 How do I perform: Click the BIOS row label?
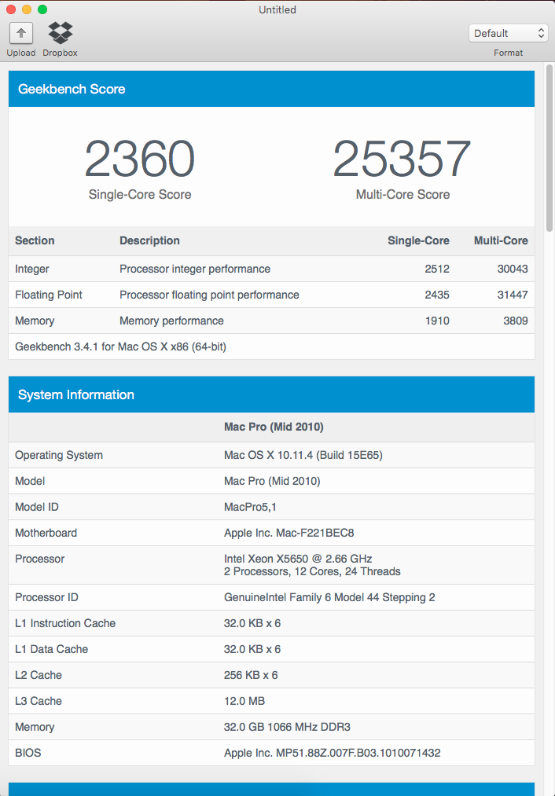(x=28, y=753)
